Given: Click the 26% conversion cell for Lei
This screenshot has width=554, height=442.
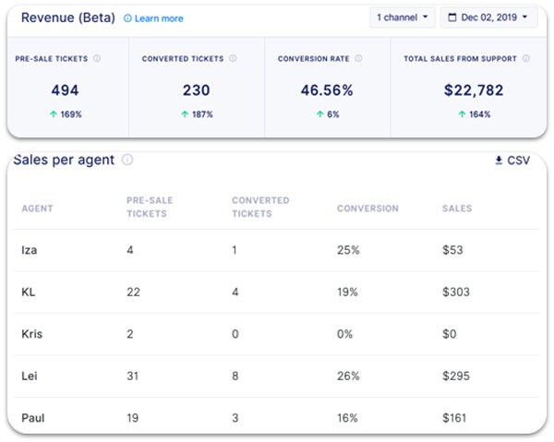Looking at the screenshot, I should click(348, 376).
